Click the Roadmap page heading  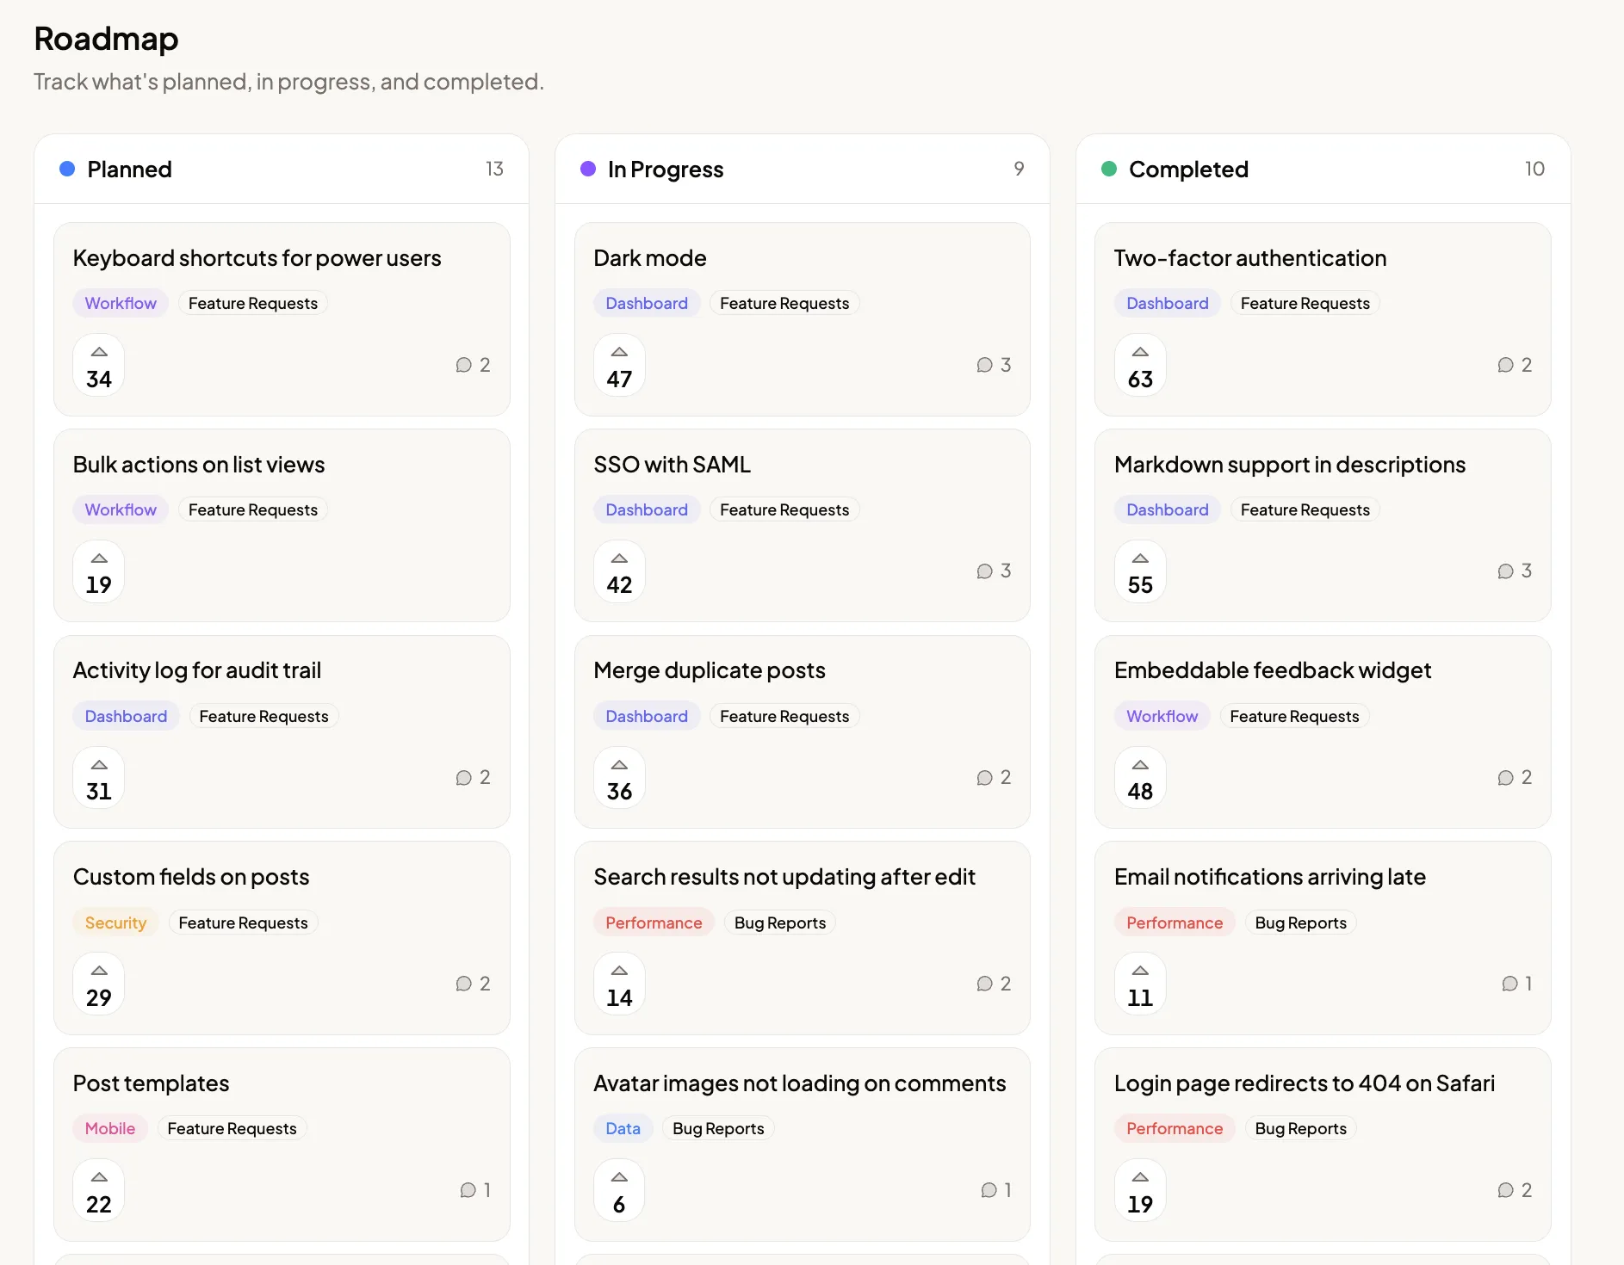coord(106,39)
